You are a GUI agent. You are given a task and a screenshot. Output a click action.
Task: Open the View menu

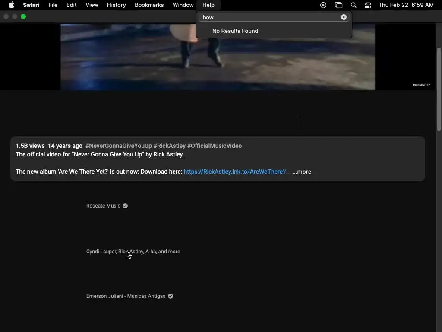pos(92,5)
